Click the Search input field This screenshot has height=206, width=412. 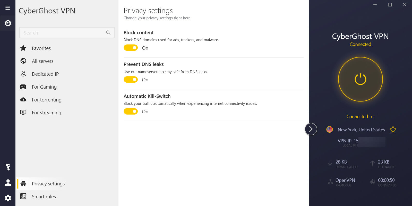pyautogui.click(x=67, y=33)
